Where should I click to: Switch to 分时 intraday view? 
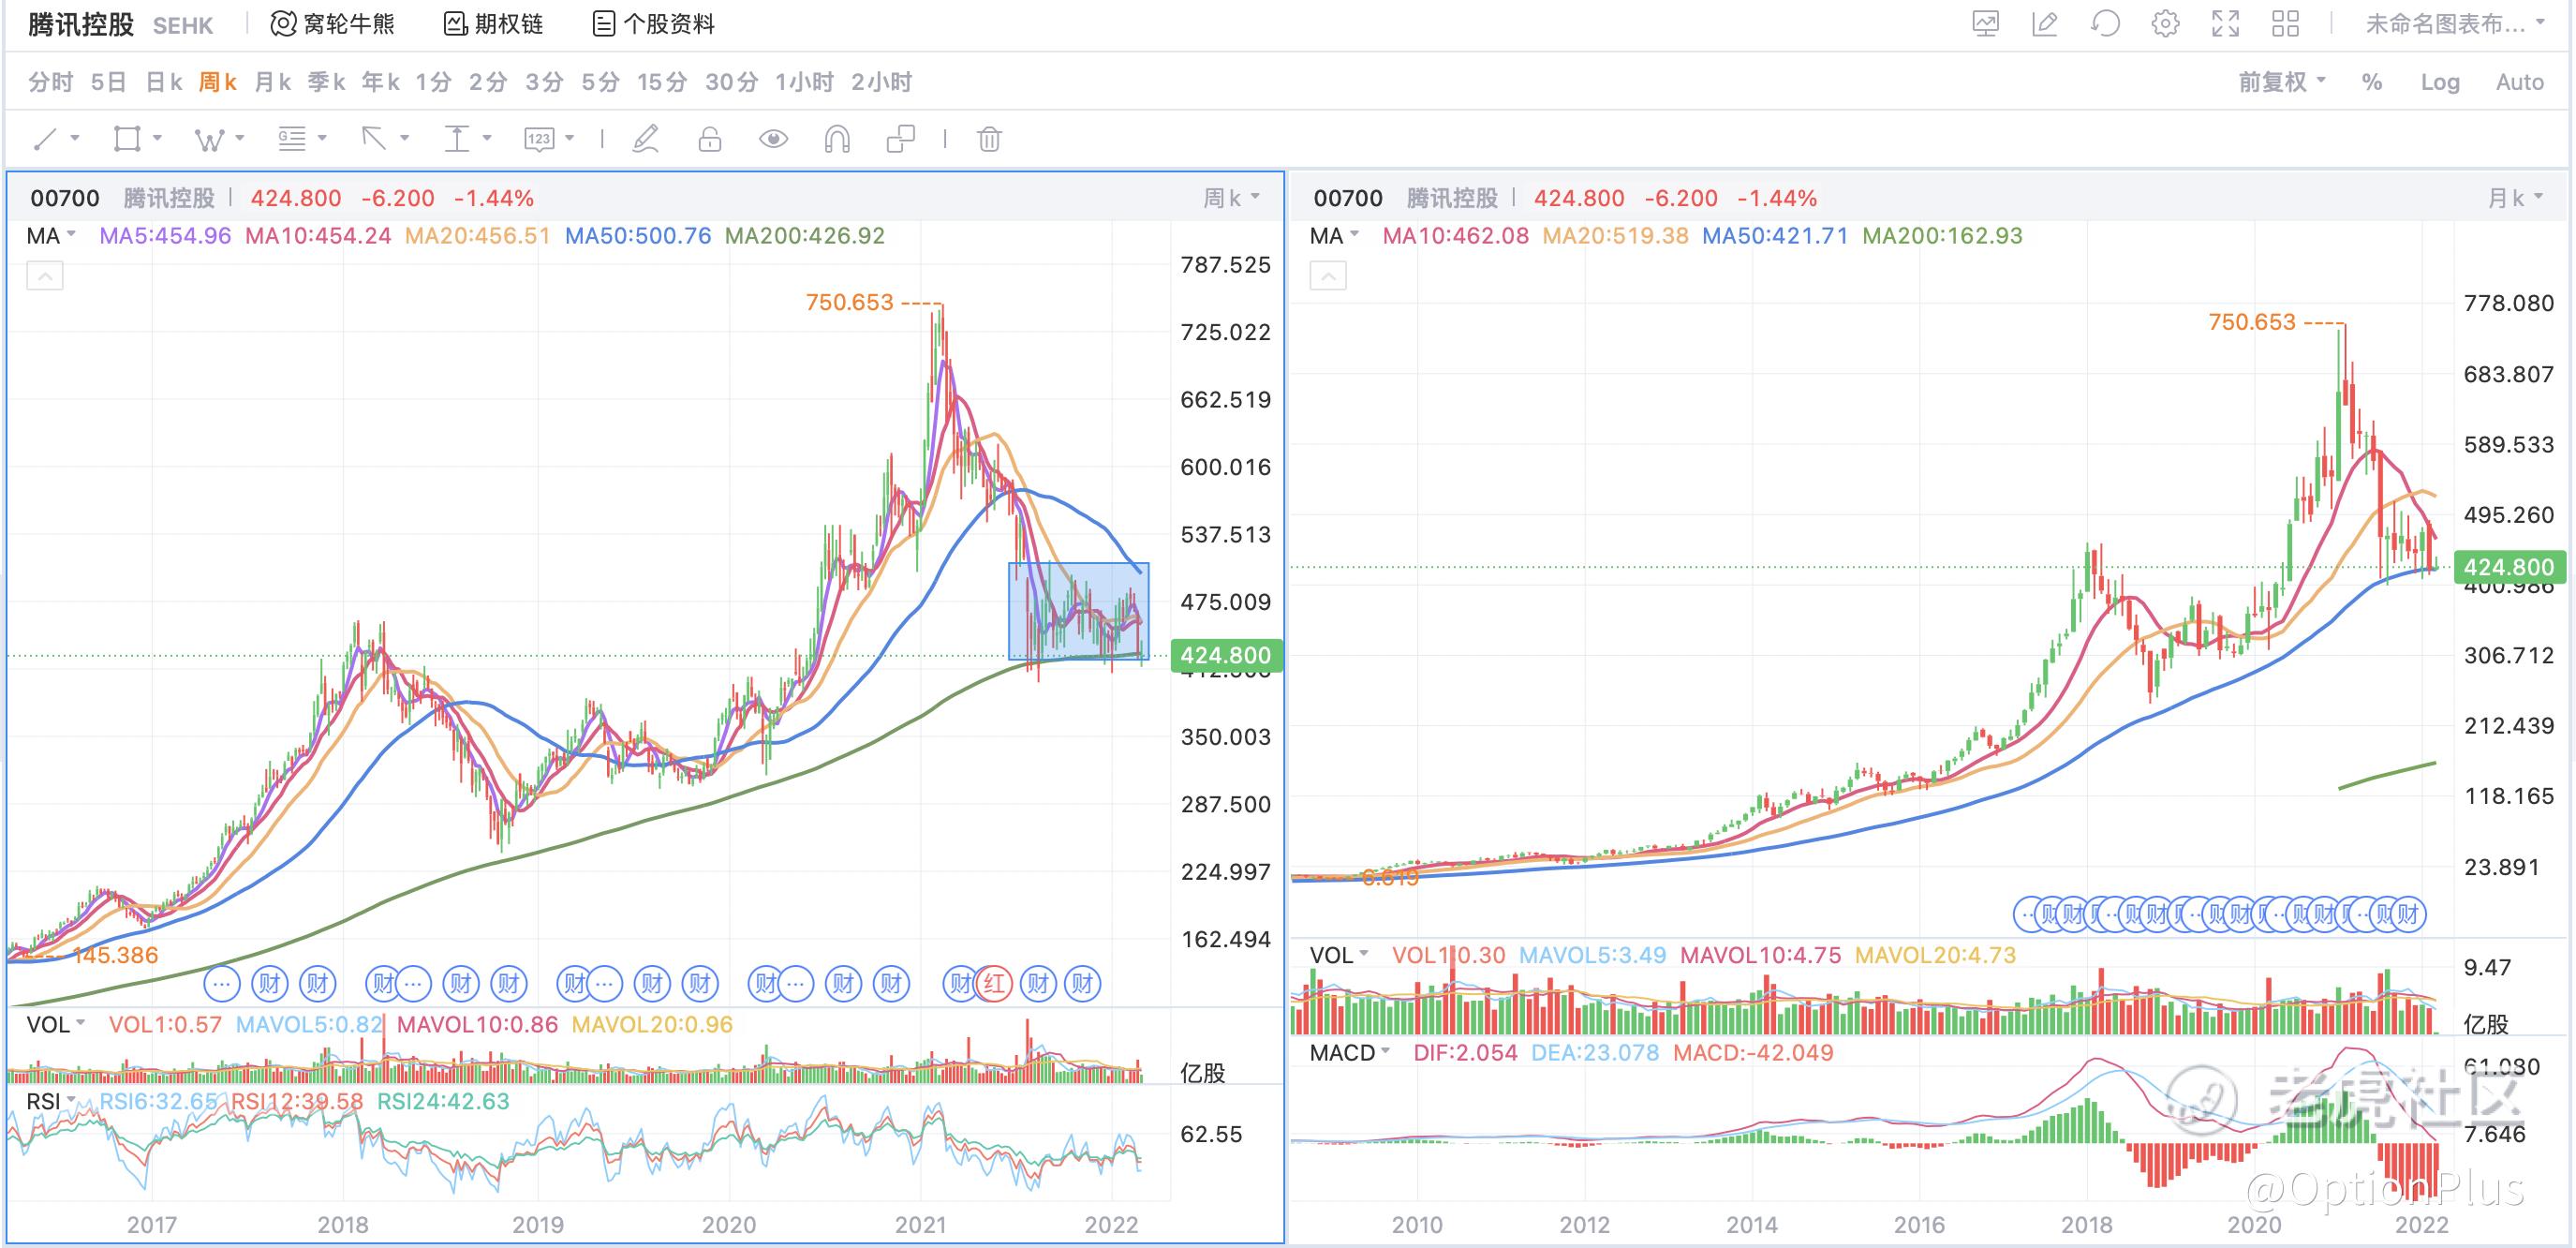point(50,82)
